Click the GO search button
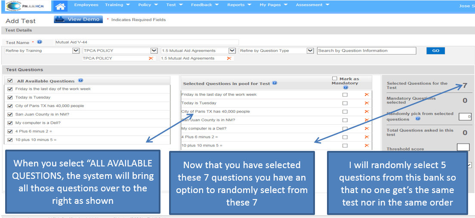 coord(435,51)
